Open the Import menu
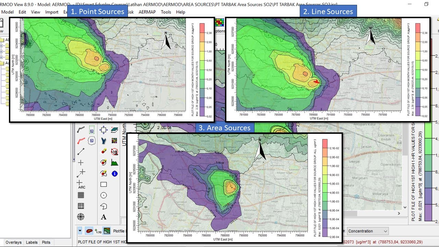Image resolution: width=439 pixels, height=247 pixels. click(x=52, y=12)
